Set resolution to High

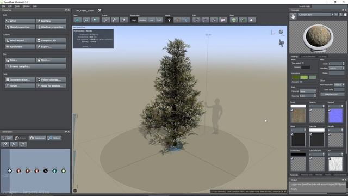pos(134,20)
